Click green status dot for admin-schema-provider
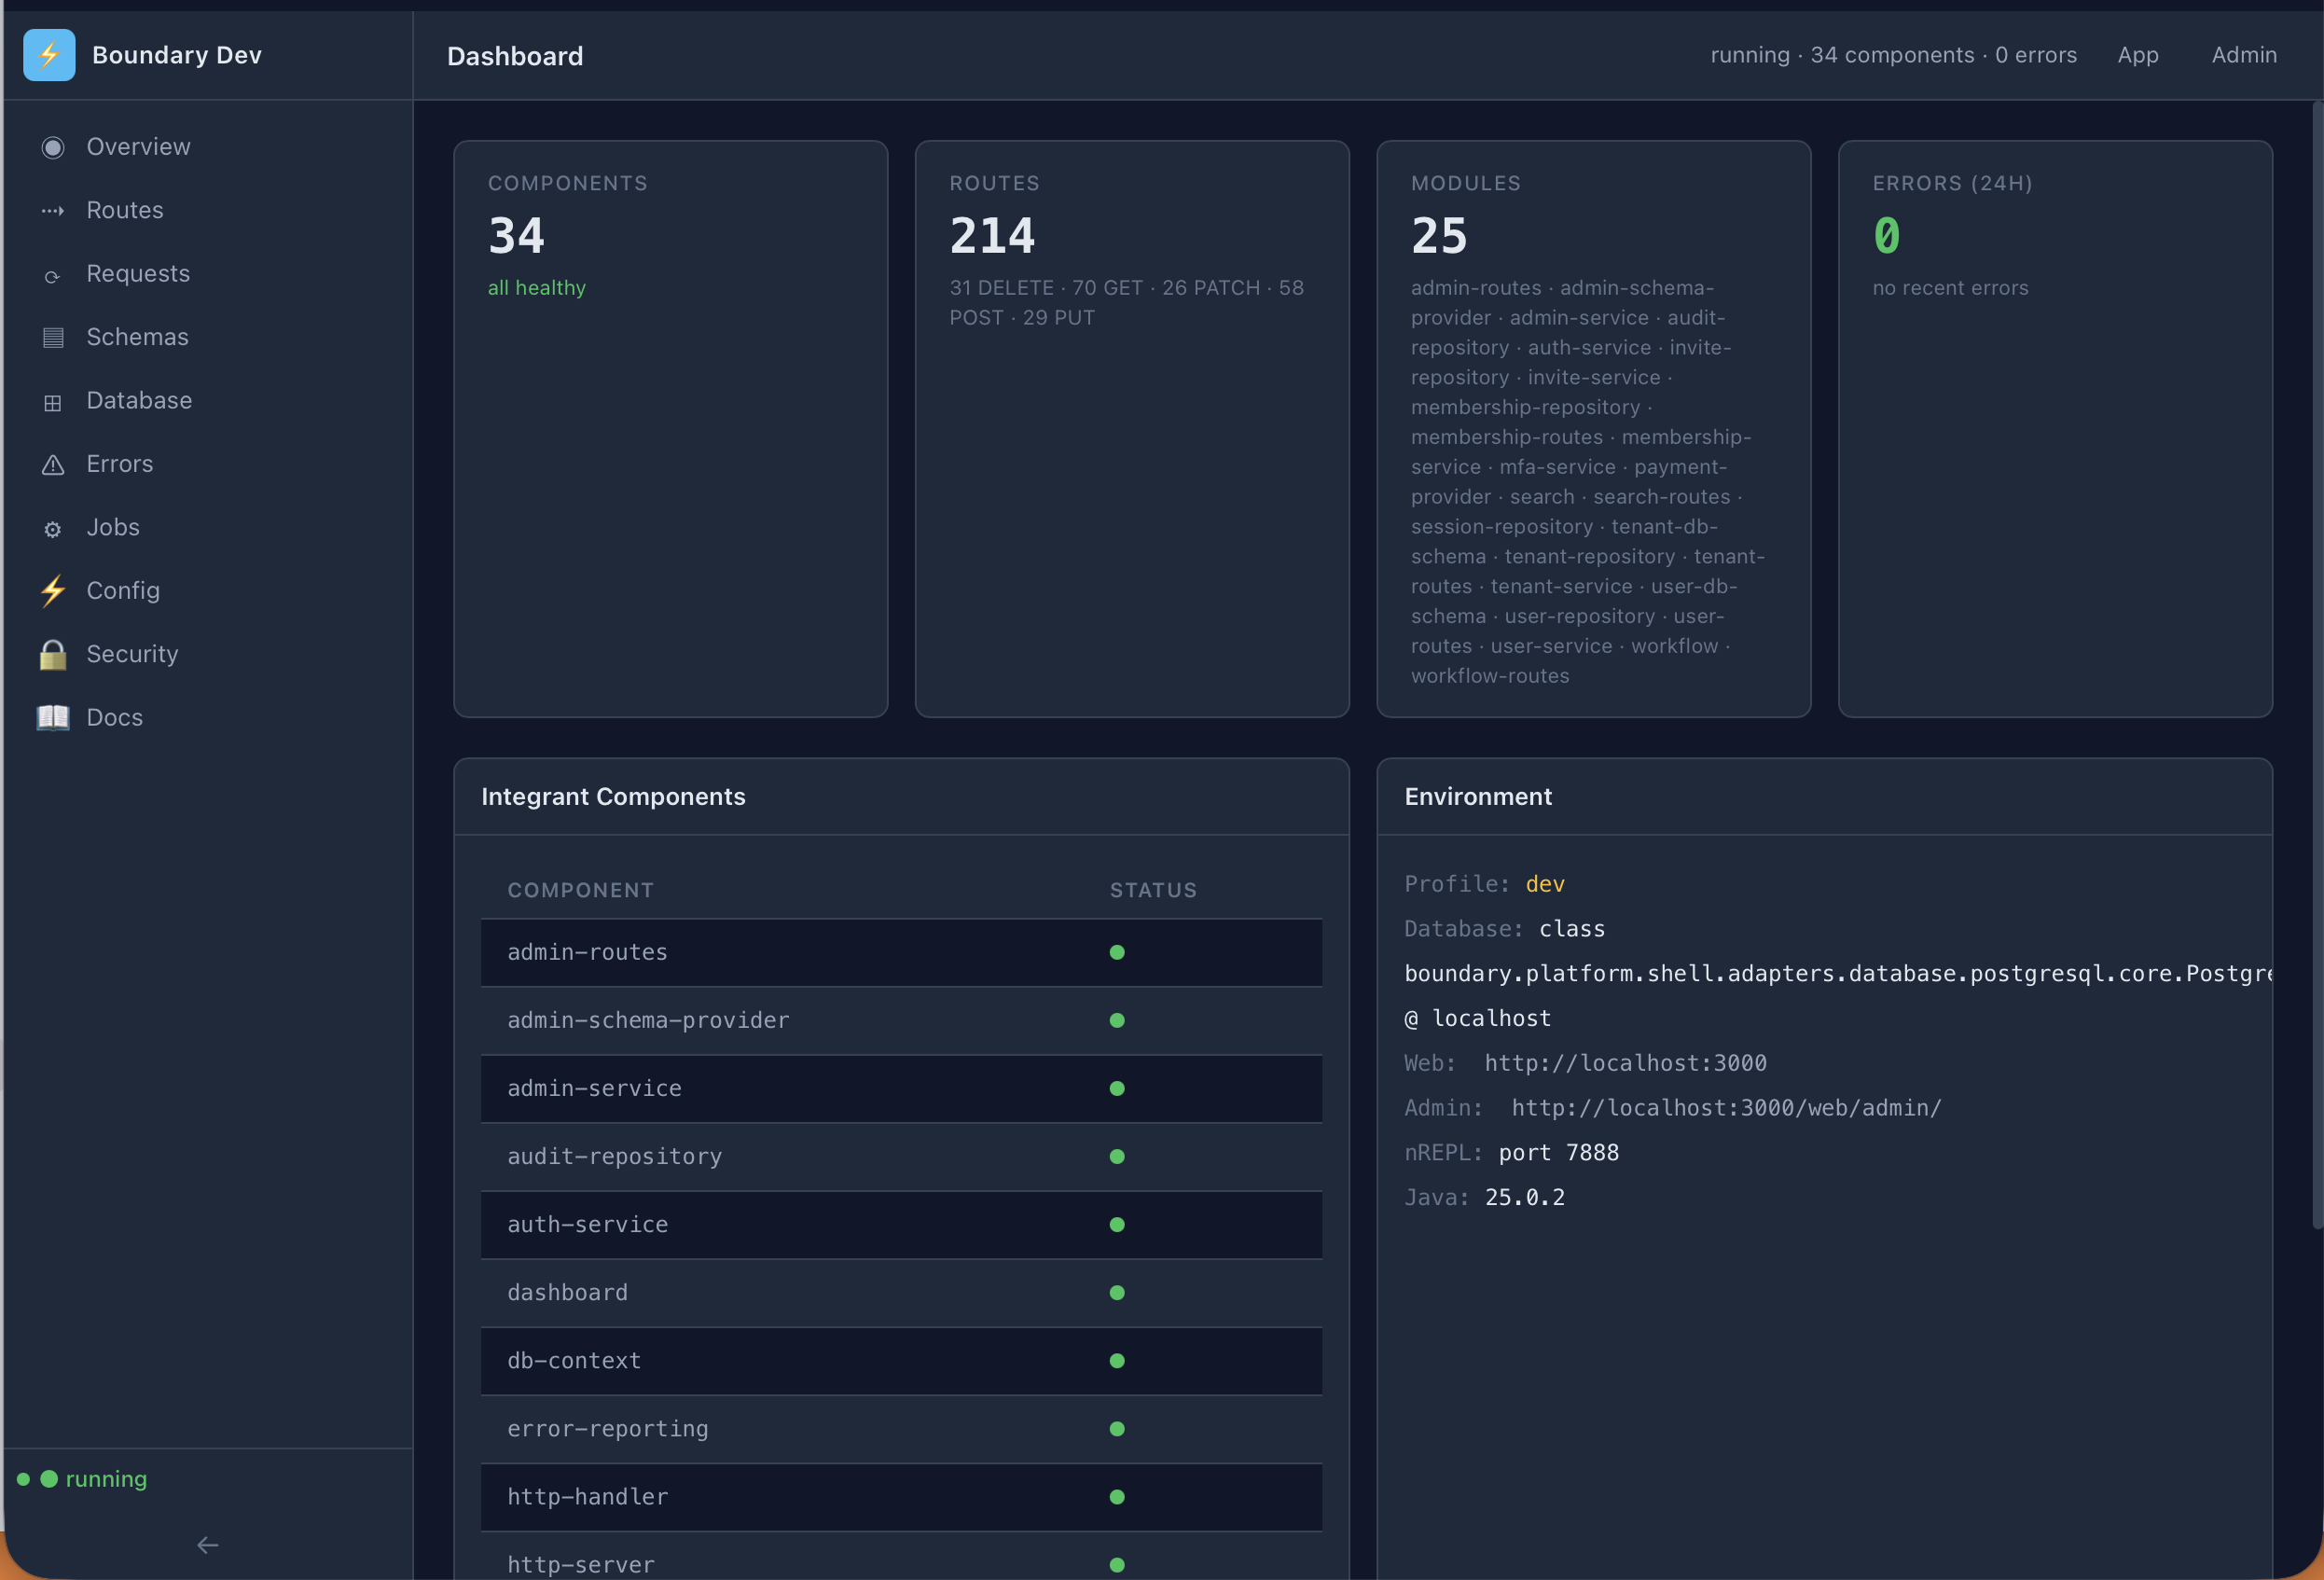 1117,1021
